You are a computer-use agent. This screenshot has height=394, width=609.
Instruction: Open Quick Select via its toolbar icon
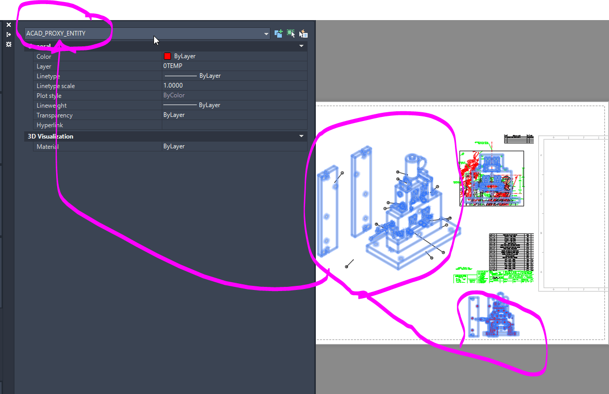click(x=303, y=33)
